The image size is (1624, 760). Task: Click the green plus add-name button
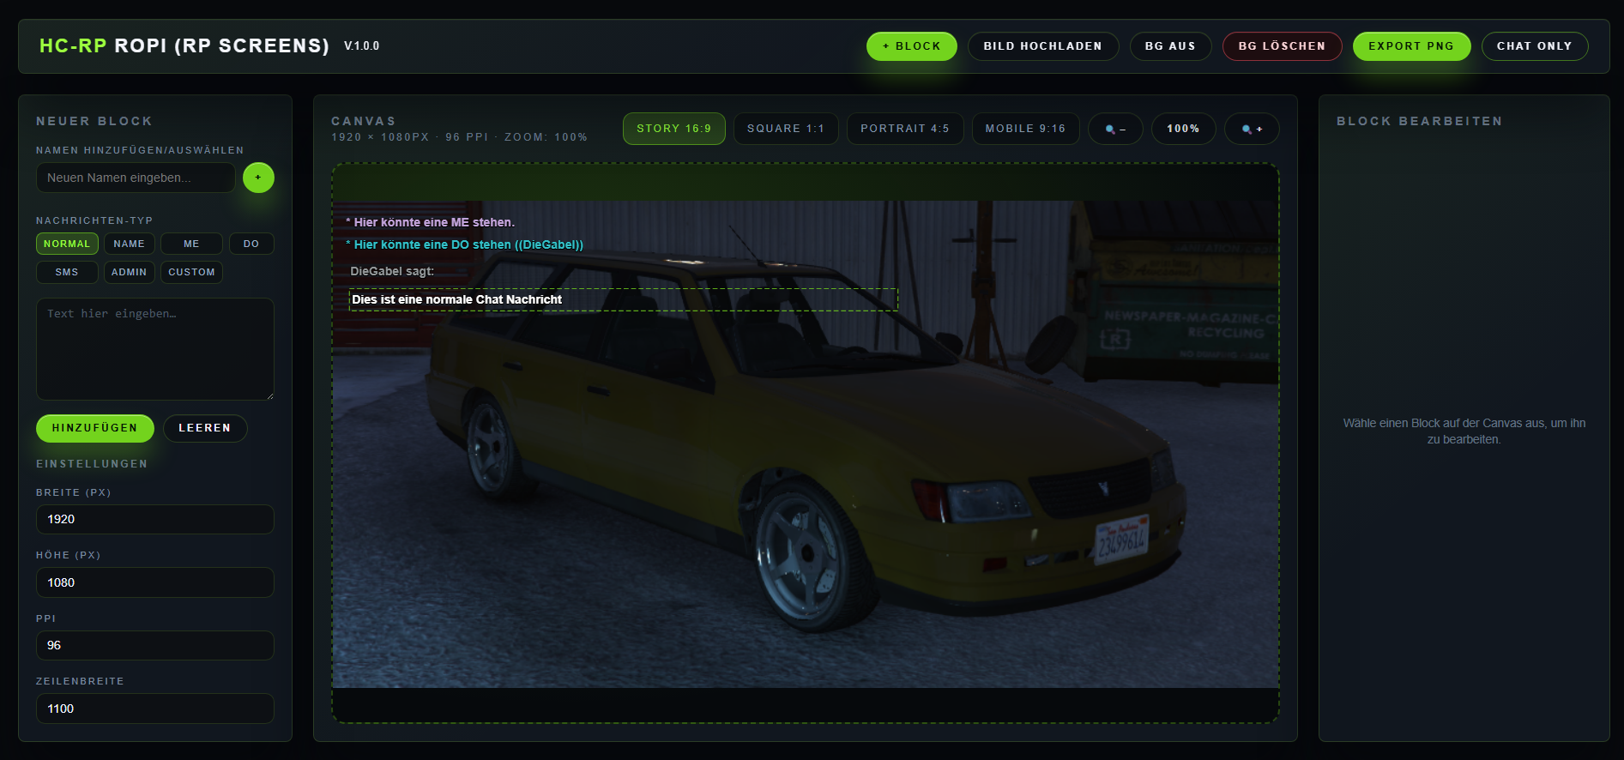(x=258, y=178)
